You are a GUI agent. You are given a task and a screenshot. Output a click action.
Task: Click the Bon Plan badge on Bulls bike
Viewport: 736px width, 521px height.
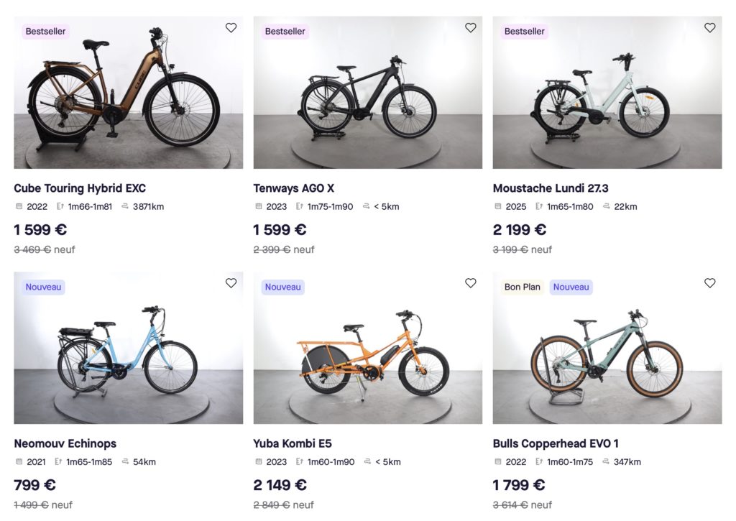522,287
